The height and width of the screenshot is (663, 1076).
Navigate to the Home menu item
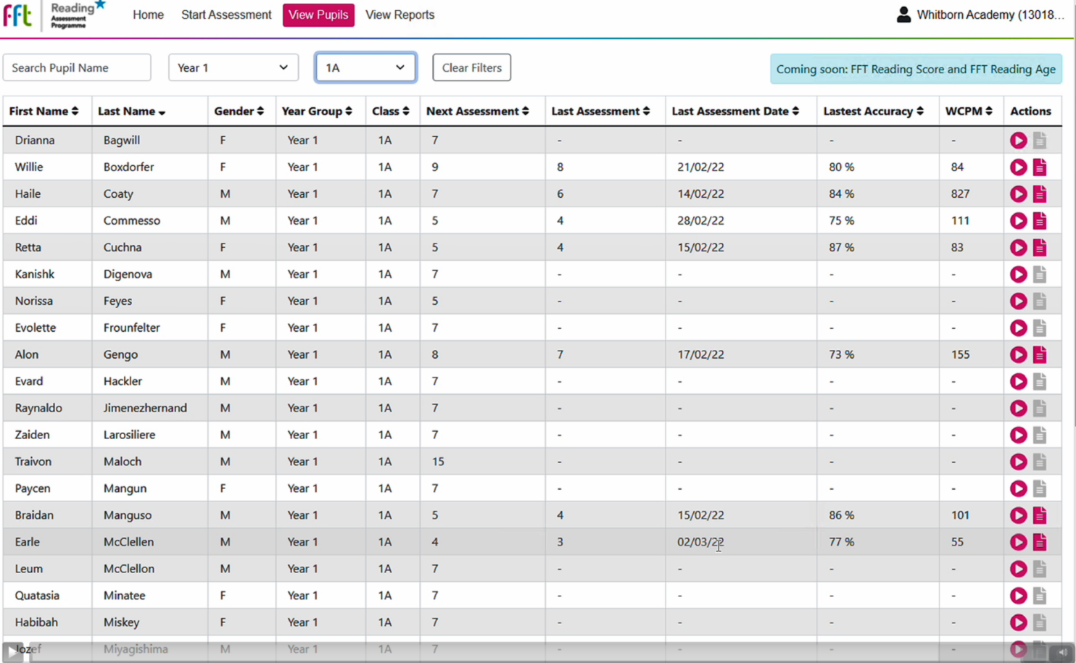coord(148,14)
